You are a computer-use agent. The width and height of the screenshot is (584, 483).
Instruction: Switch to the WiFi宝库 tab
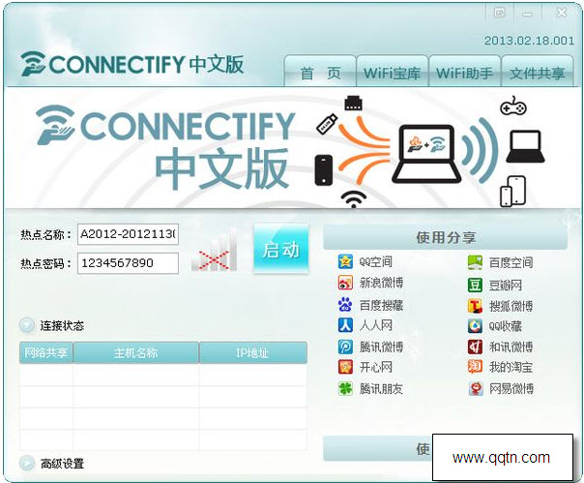coord(392,74)
